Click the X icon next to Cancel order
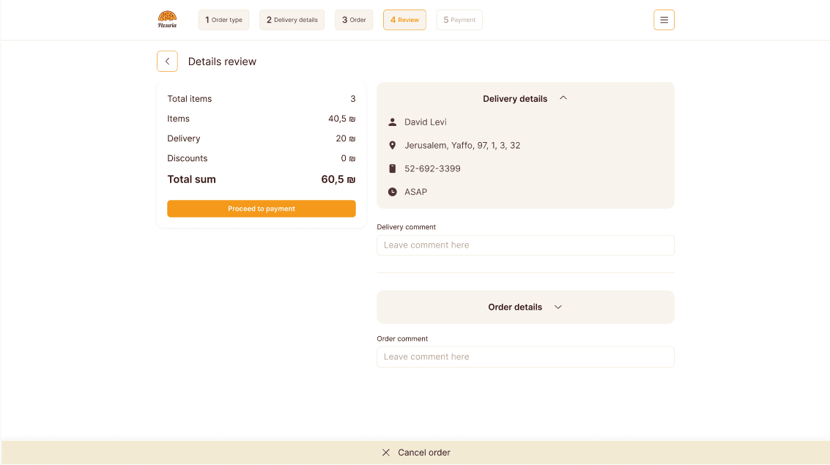 tap(386, 453)
